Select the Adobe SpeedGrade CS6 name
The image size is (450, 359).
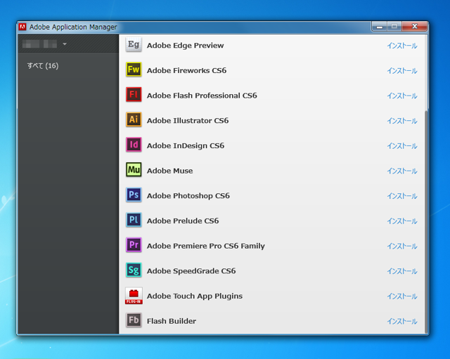pos(191,270)
